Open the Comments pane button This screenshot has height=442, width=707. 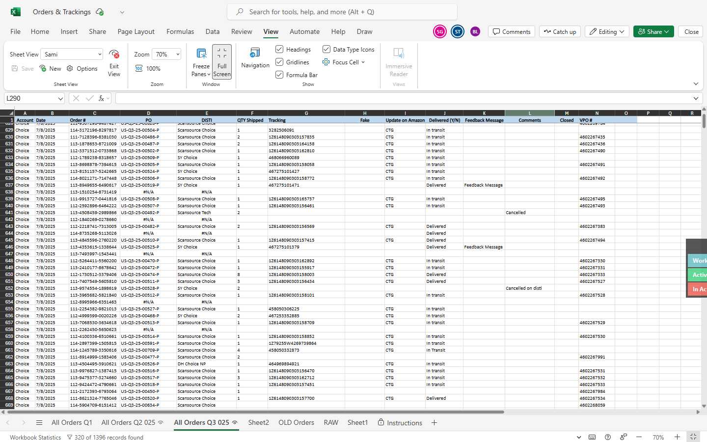coord(511,31)
